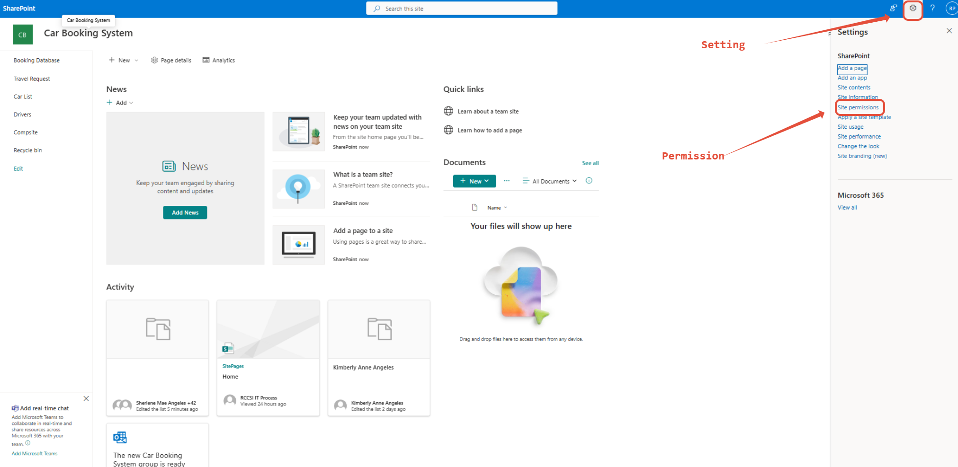Click Edit under left navigation
This screenshot has width=958, height=467.
pyautogui.click(x=18, y=168)
